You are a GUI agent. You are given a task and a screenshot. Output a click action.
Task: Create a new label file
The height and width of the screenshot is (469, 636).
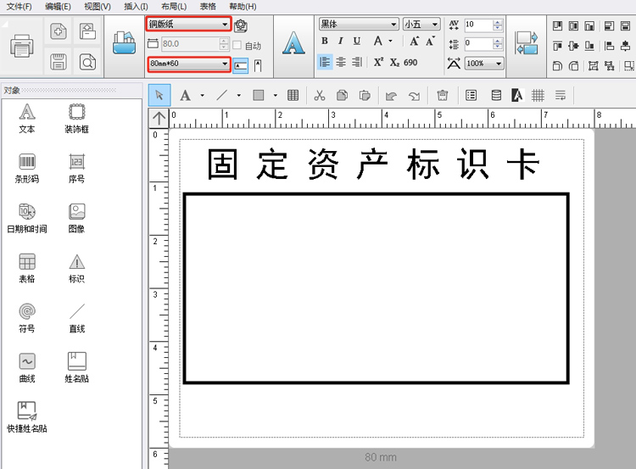point(59,31)
